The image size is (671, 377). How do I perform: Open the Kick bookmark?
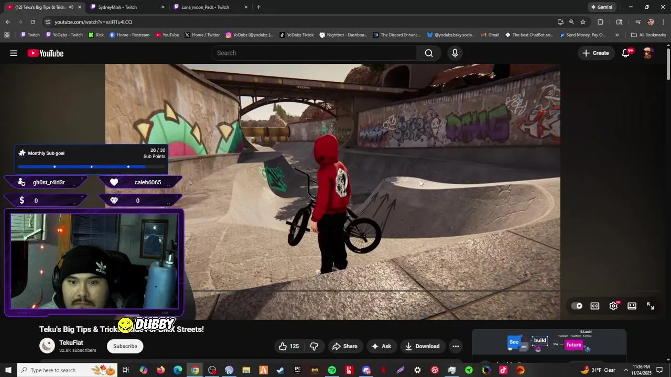(x=96, y=35)
